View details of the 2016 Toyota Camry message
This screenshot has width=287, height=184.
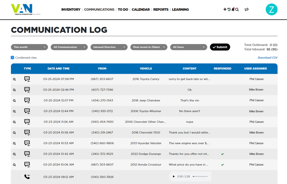point(14,79)
